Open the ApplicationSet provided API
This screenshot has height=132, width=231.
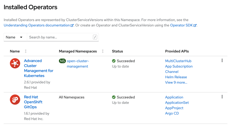177,103
